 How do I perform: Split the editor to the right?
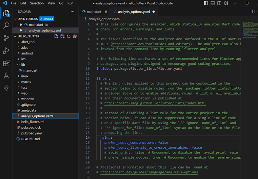click(x=252, y=11)
